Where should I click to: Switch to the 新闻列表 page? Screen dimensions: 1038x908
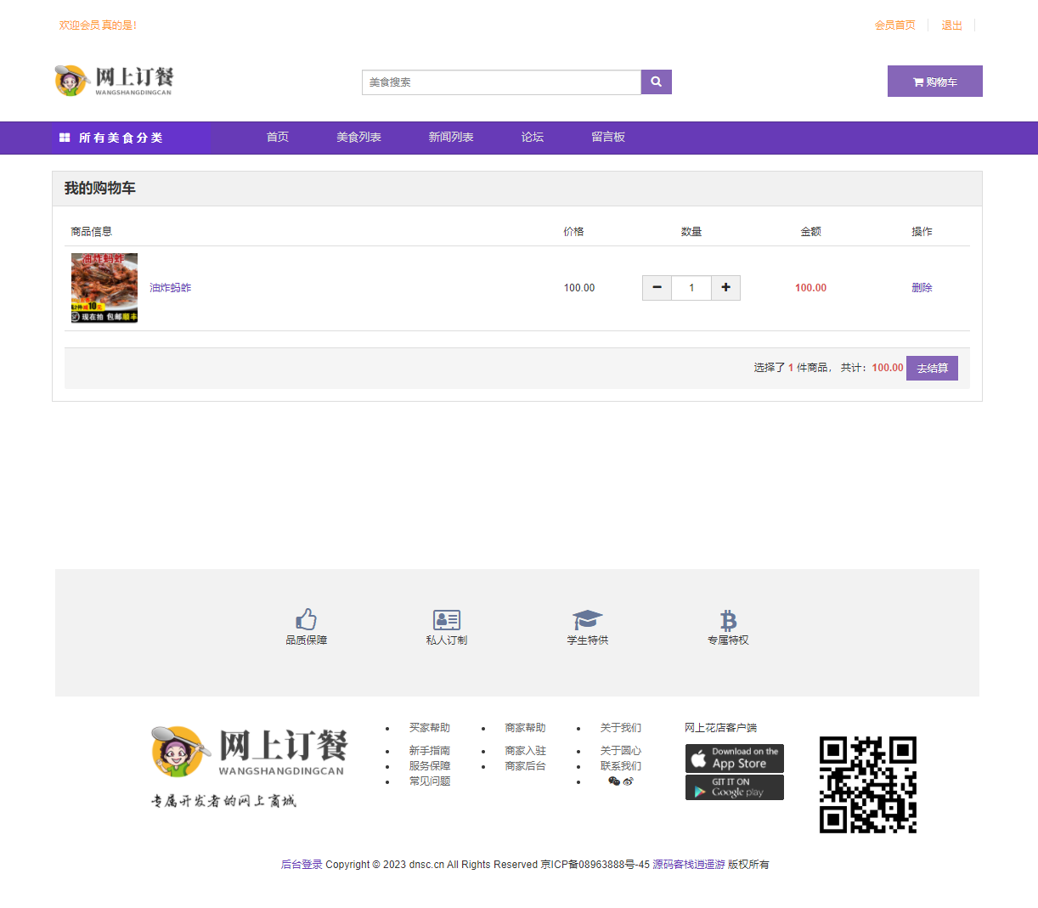450,137
